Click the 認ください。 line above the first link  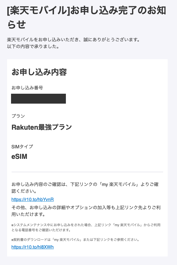(x=24, y=191)
